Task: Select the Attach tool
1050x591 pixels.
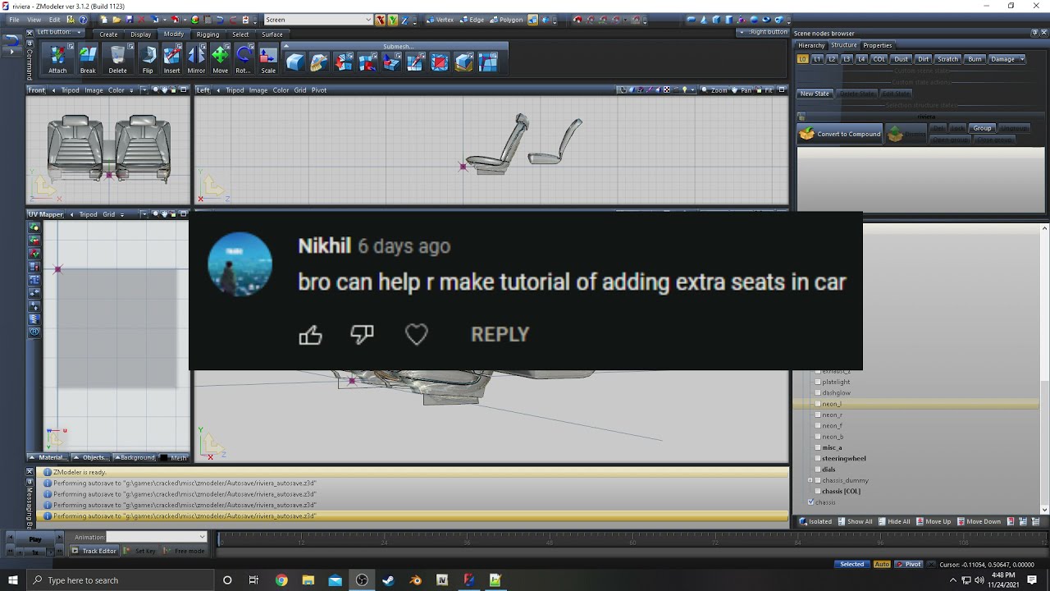Action: [x=57, y=60]
